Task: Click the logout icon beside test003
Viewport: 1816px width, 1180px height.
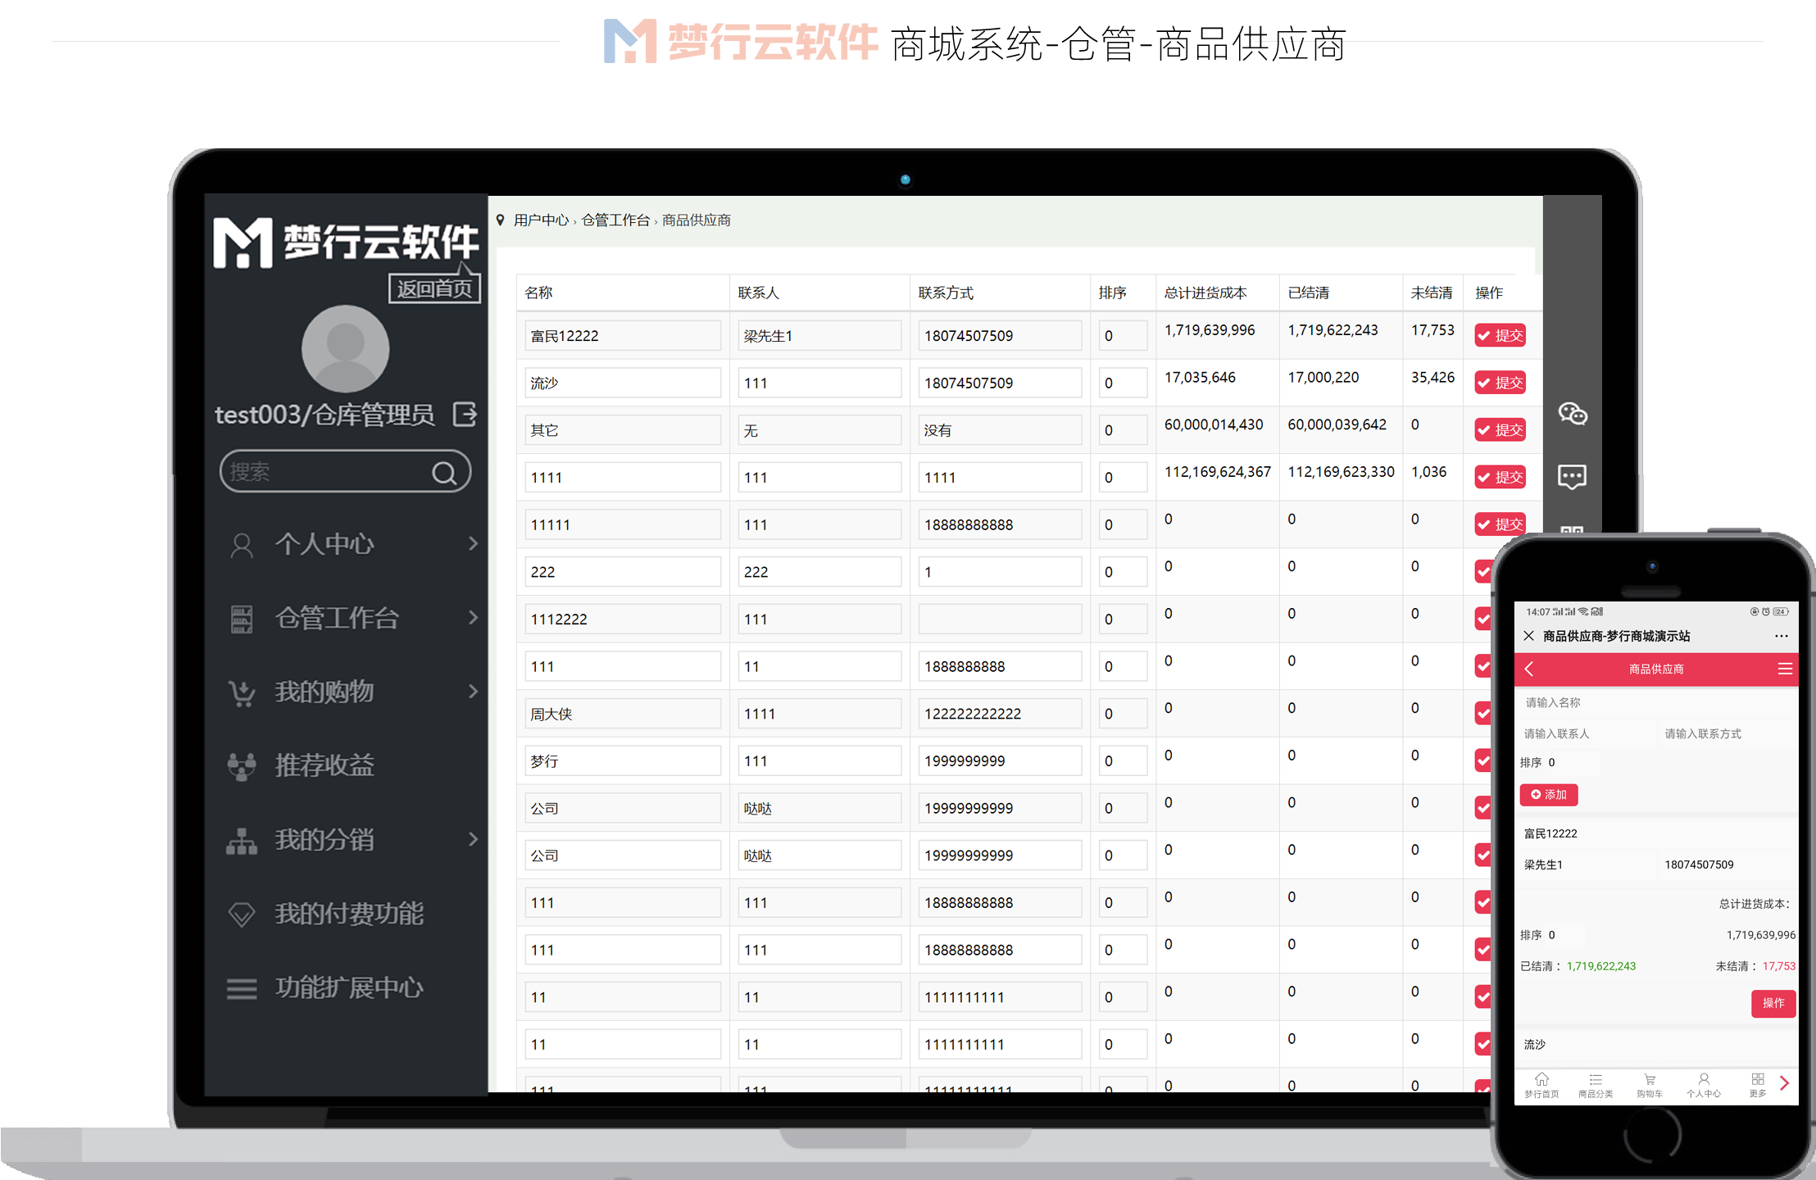Action: point(465,415)
